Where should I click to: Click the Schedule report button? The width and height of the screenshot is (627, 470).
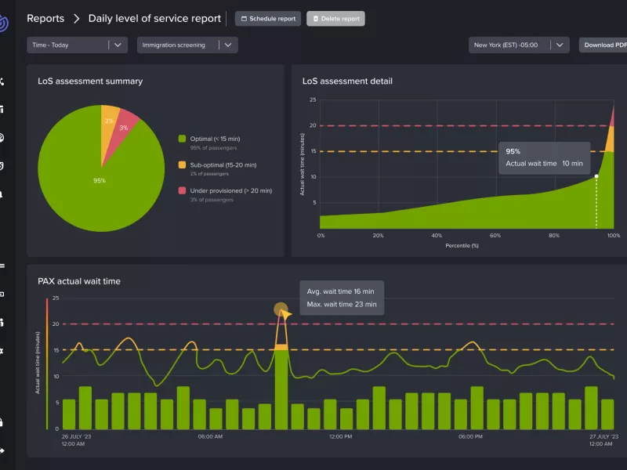pyautogui.click(x=268, y=19)
